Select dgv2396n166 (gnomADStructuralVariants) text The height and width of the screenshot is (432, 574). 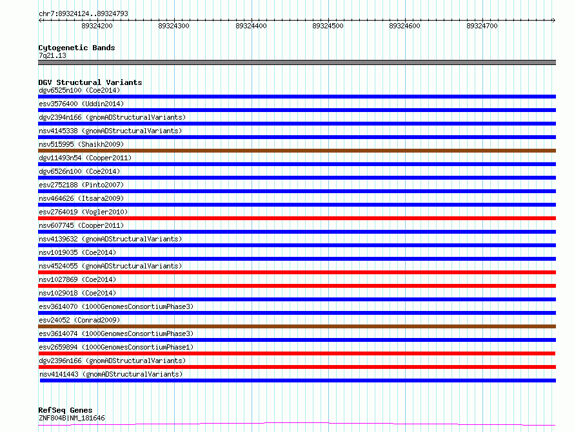coord(112,361)
